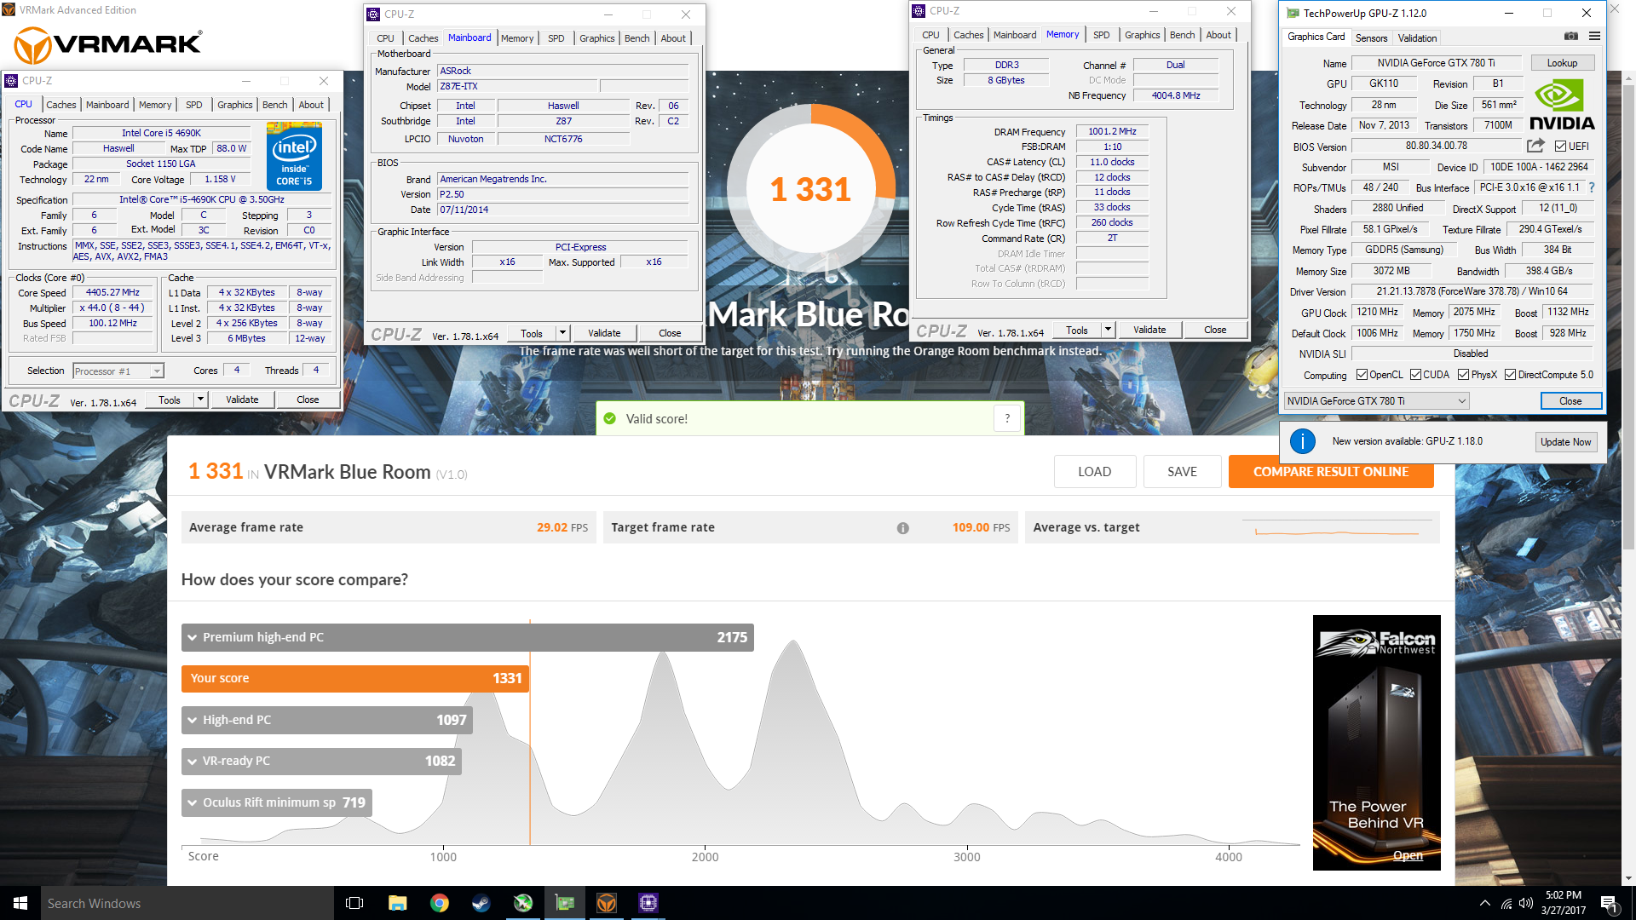Screen dimensions: 1636x920
Task: Toggle the UEFI checkbox in GPU-Z
Action: (x=1560, y=147)
